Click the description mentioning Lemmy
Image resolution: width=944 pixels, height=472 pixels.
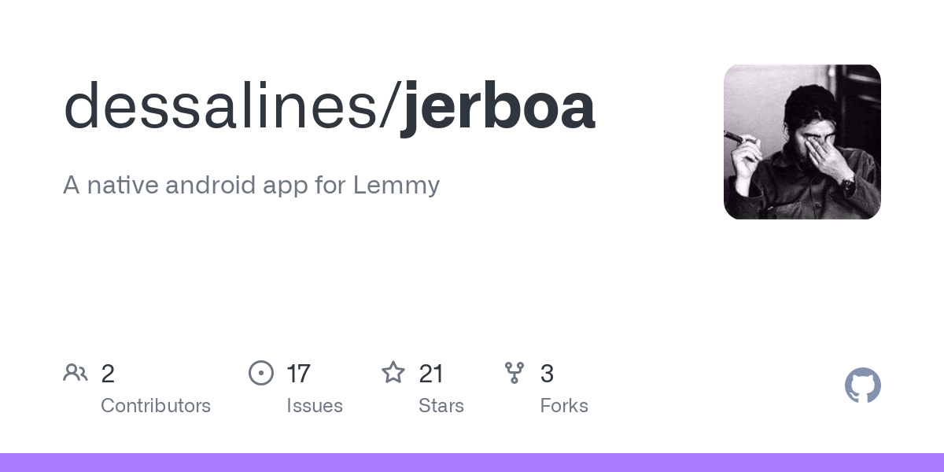coord(251,186)
